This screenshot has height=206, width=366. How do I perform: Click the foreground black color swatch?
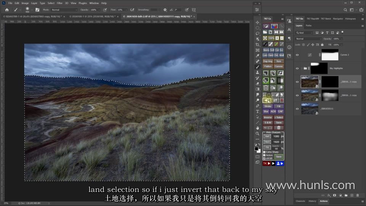pyautogui.click(x=257, y=148)
